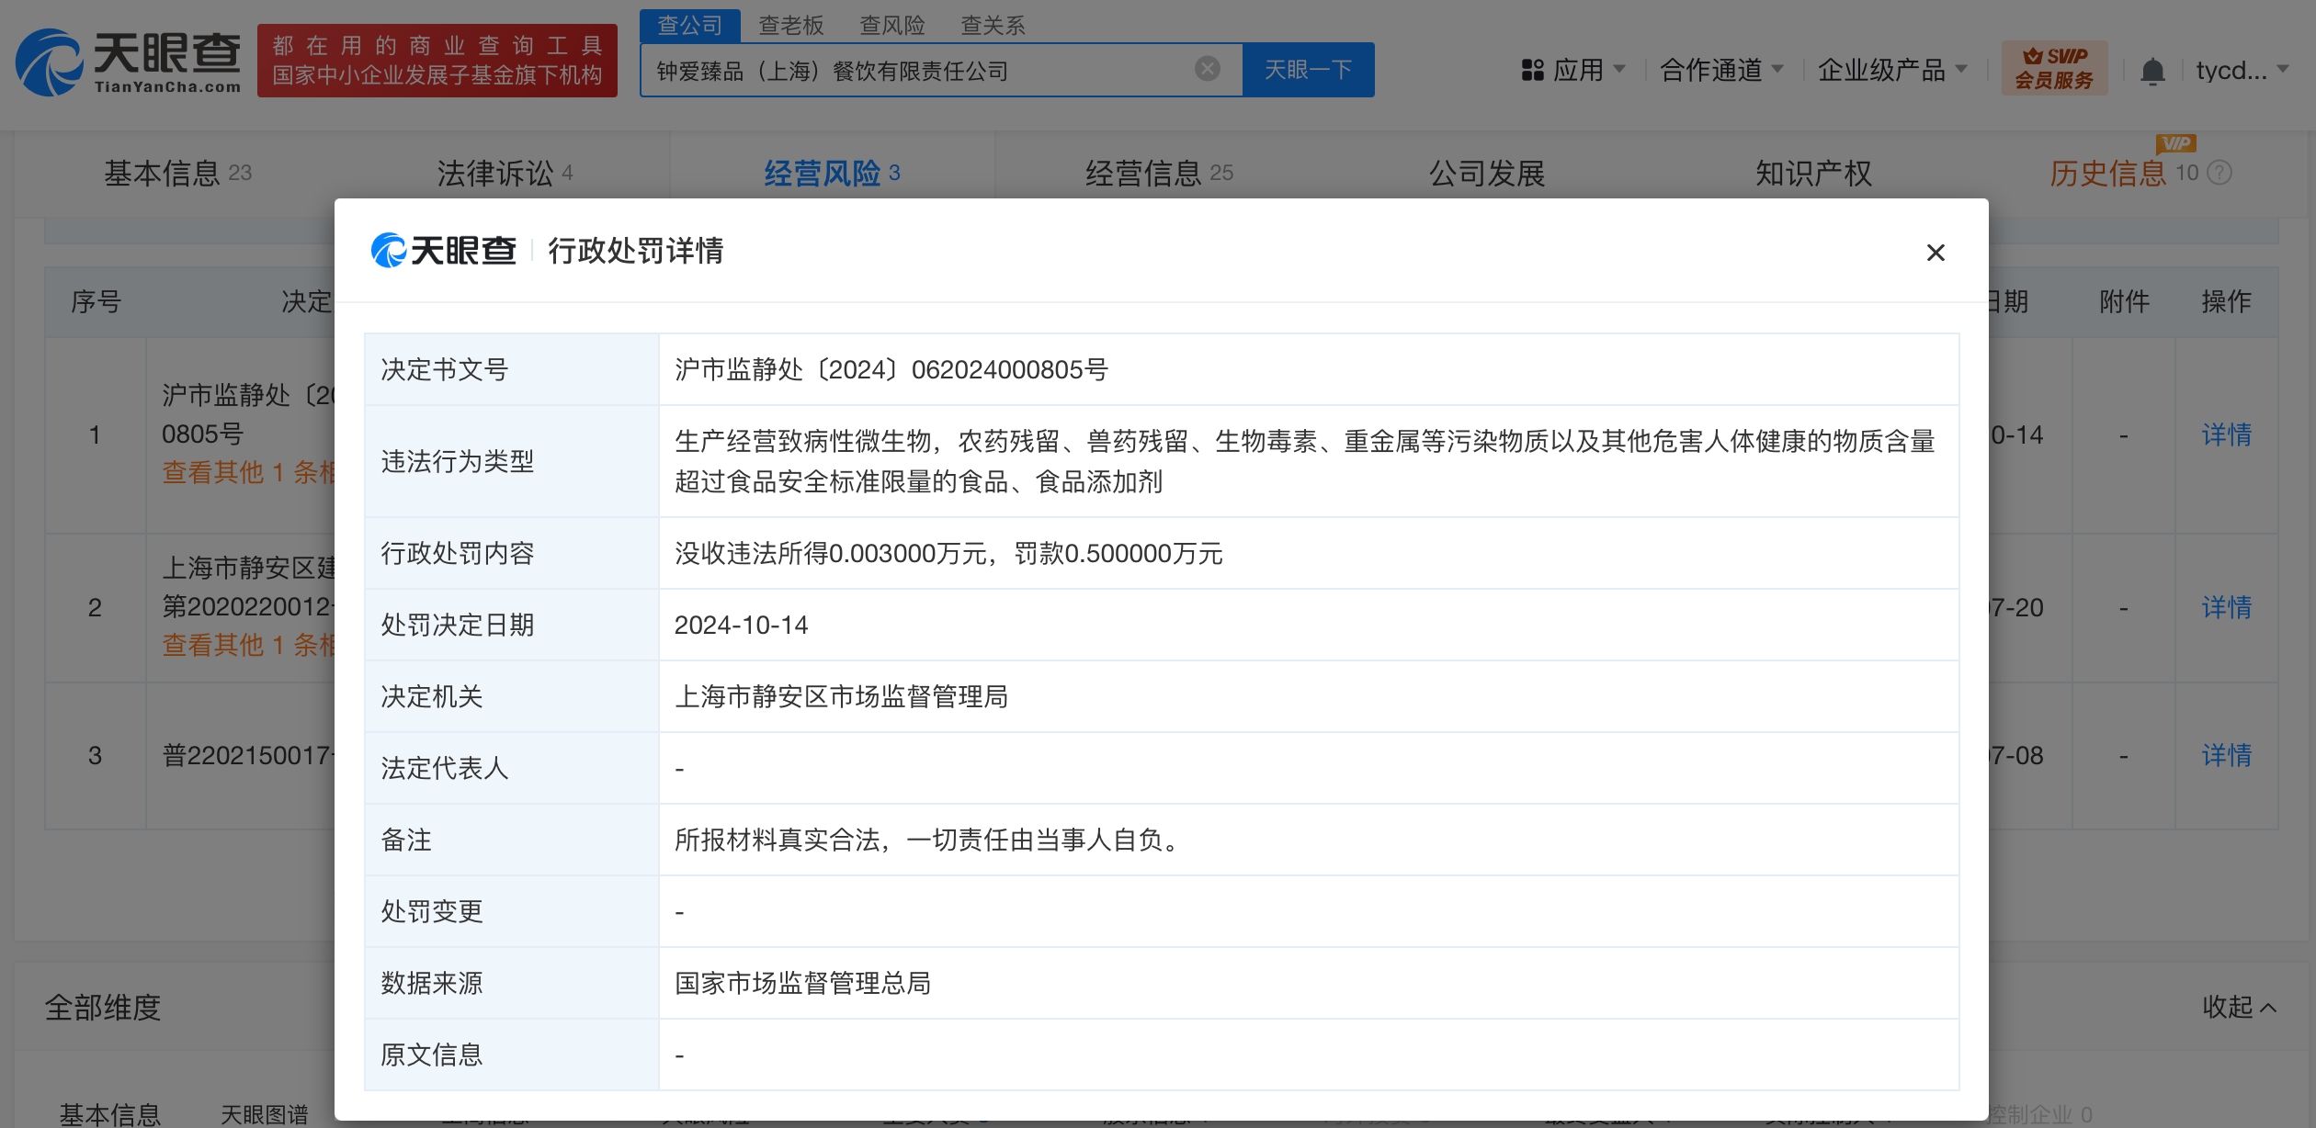Click the help icon beside 历史信息

click(x=2219, y=173)
